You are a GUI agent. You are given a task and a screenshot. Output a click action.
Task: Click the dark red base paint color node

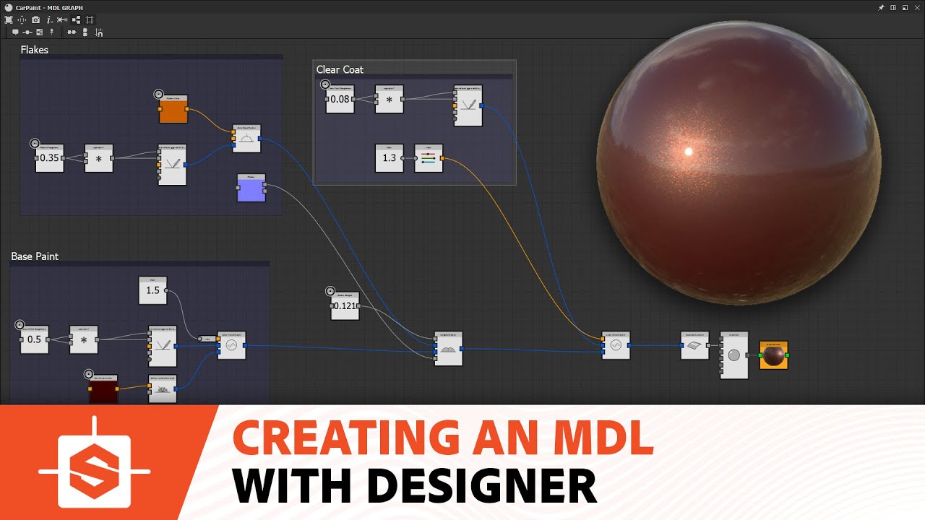point(103,389)
